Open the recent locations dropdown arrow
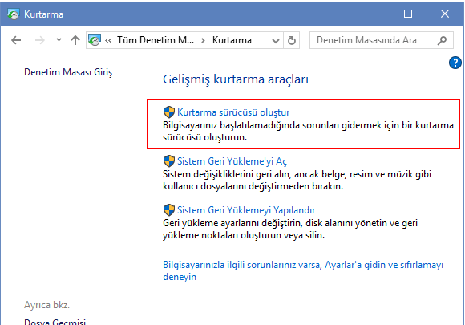 pyautogui.click(x=59, y=39)
